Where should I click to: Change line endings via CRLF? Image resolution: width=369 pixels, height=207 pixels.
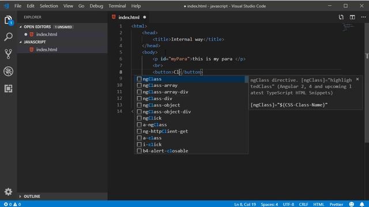coord(304,204)
